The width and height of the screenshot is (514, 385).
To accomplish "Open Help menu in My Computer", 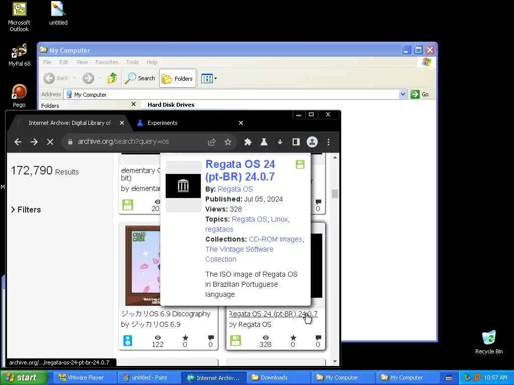I will click(152, 62).
